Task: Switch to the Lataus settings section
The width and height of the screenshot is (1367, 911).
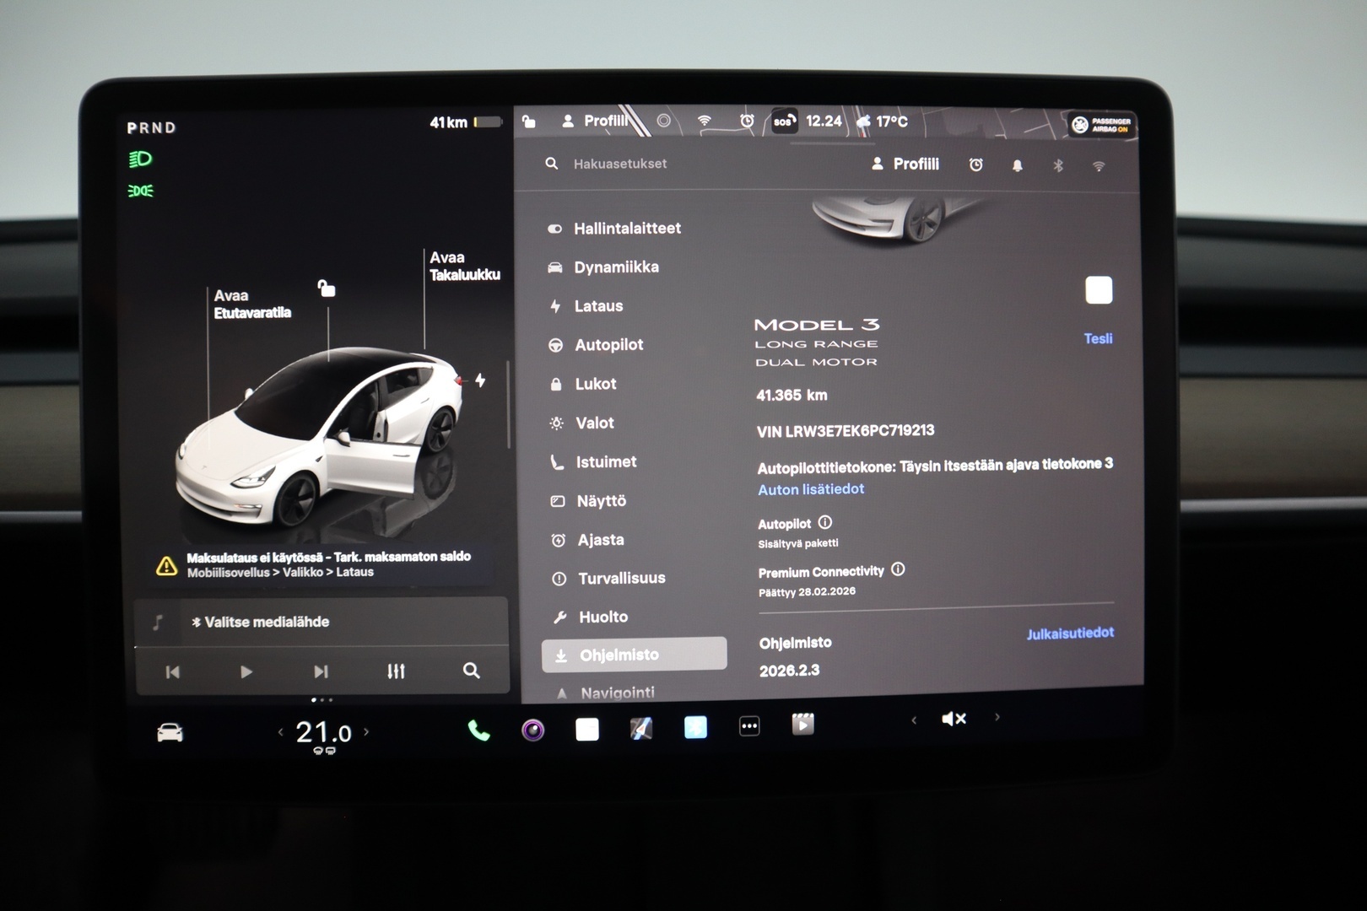Action: 599,305
